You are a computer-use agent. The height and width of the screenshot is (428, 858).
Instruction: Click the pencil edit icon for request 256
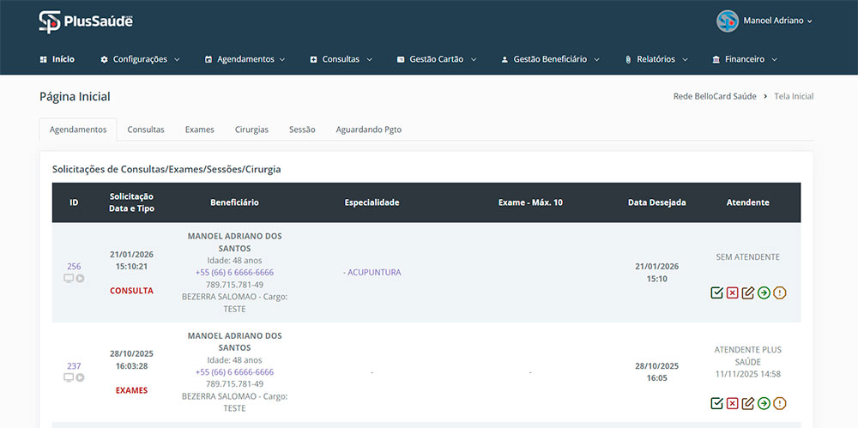[x=747, y=293]
